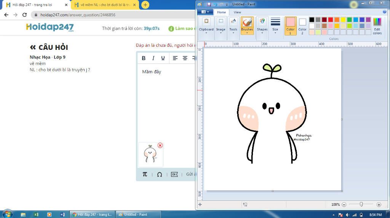Open the blue Paint file menu button
Viewport: 390px width, 218px height.
pyautogui.click(x=205, y=12)
